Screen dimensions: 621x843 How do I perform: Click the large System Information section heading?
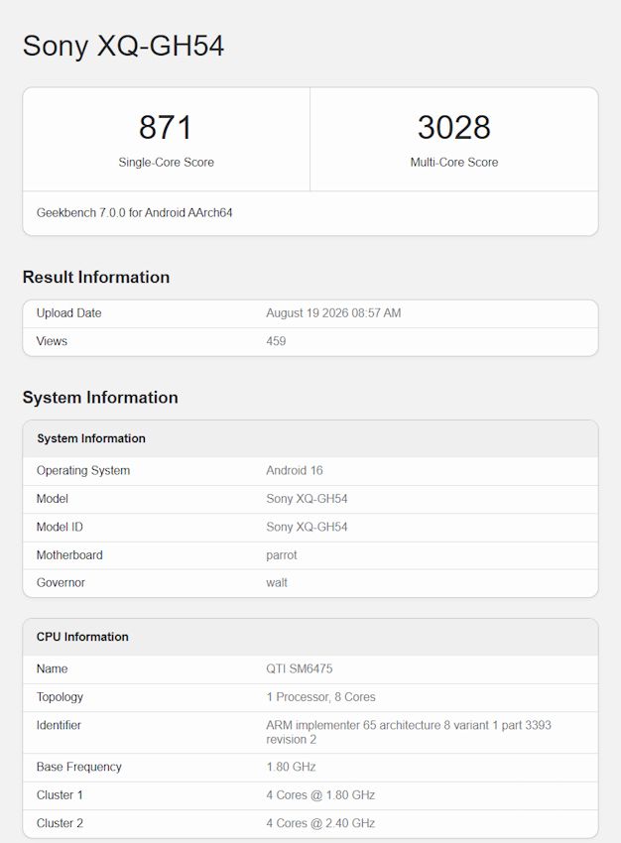[x=100, y=398]
